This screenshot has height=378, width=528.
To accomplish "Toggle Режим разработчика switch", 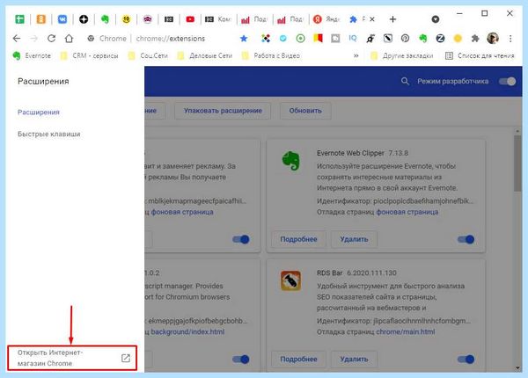I will 507,82.
